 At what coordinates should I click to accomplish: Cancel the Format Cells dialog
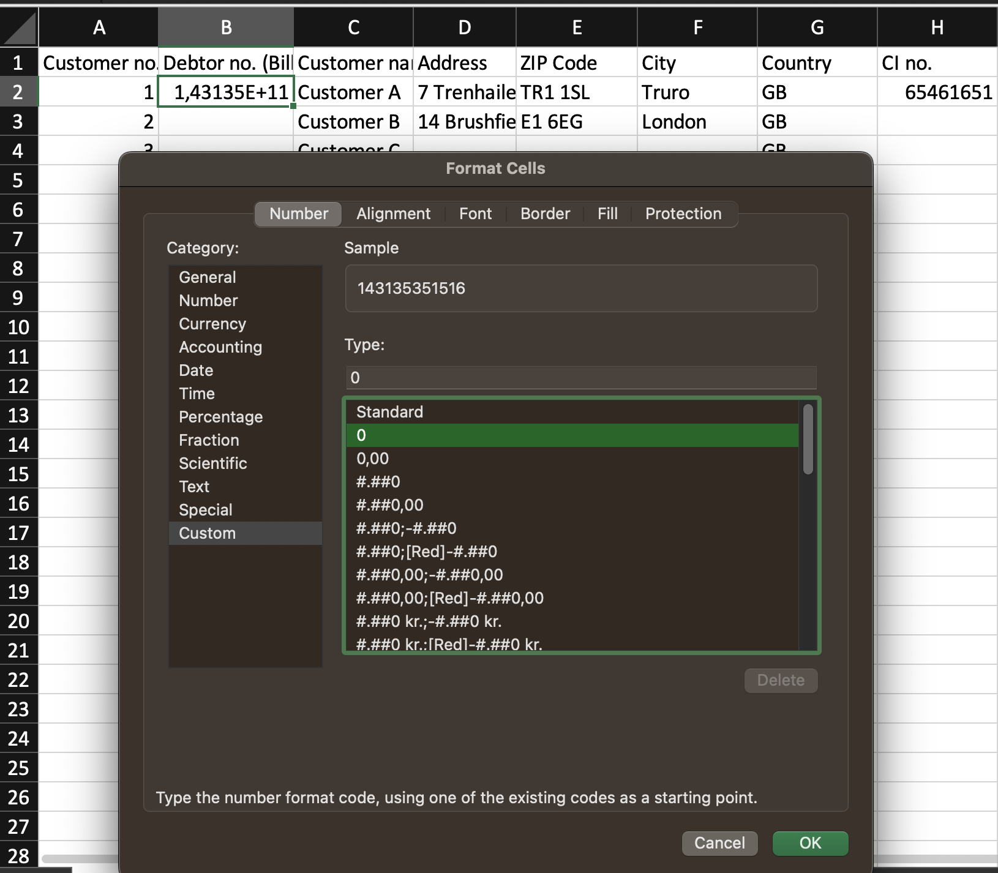719,843
